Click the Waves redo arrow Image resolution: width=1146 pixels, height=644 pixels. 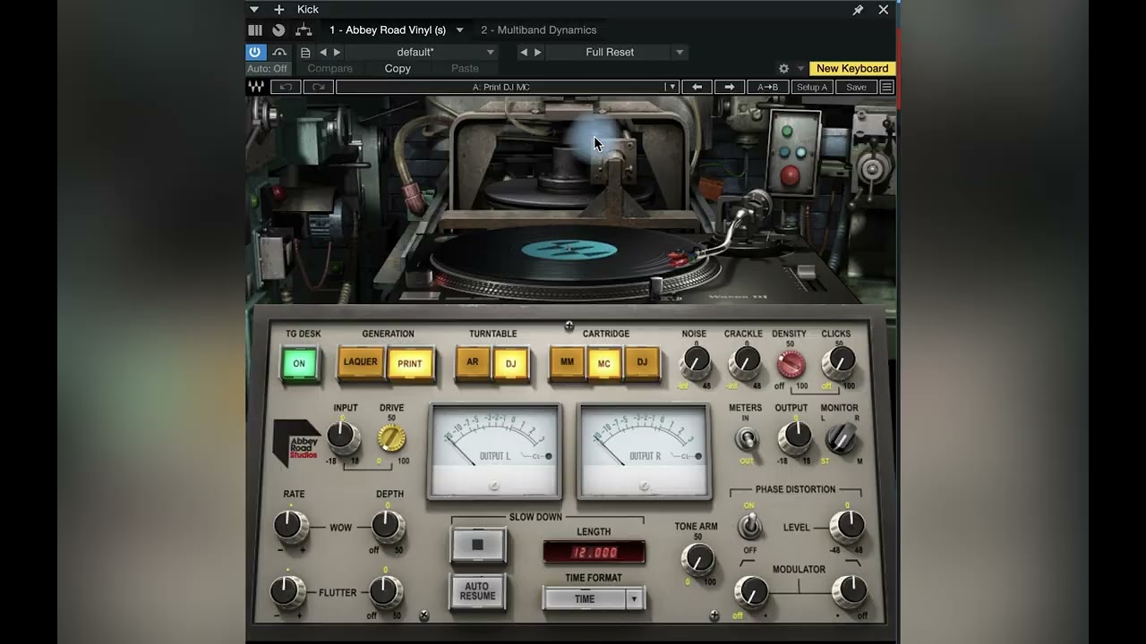tap(319, 87)
